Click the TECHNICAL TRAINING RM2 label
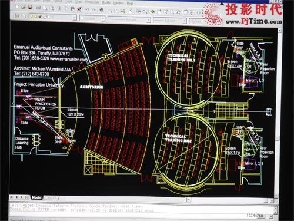The height and width of the screenshot is (221, 294). pyautogui.click(x=178, y=138)
